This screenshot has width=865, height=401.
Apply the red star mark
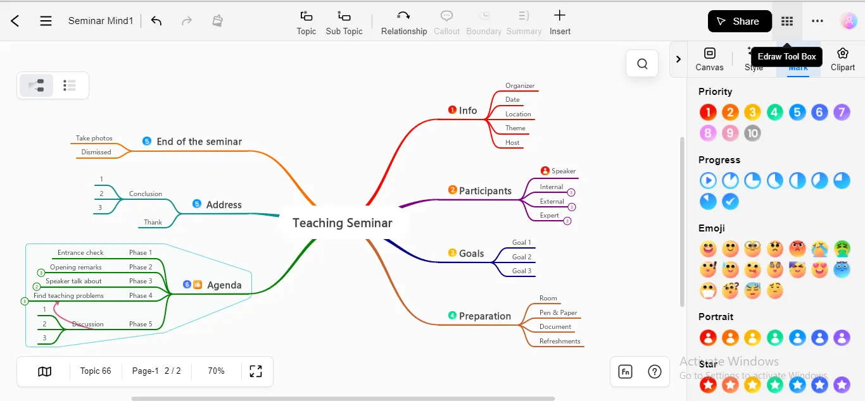tap(708, 384)
